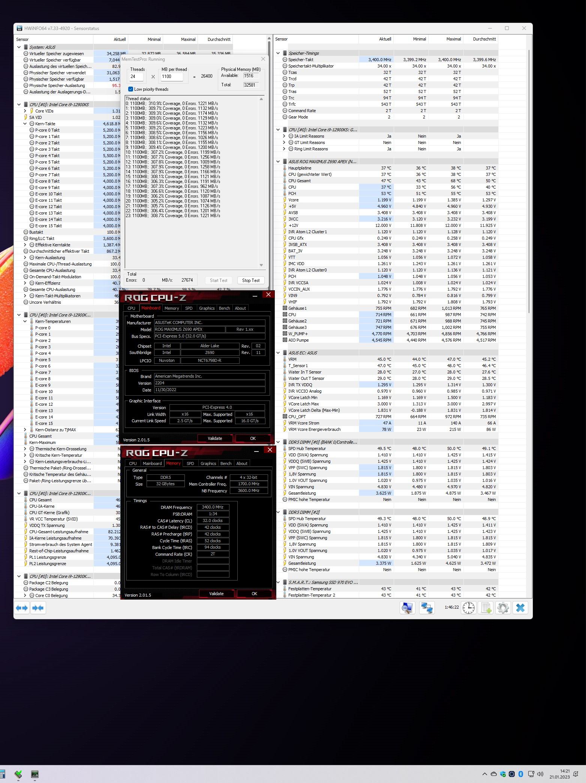Open HWiNFO remote network computers icon
Viewport: 586px width, 783px height.
click(x=427, y=608)
